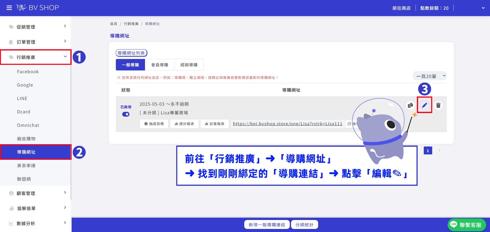Image resolution: width=490 pixels, height=232 pixels.
Task: Click 前往商店 in the header
Action: click(402, 8)
